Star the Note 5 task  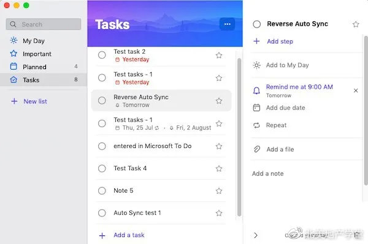pos(219,191)
